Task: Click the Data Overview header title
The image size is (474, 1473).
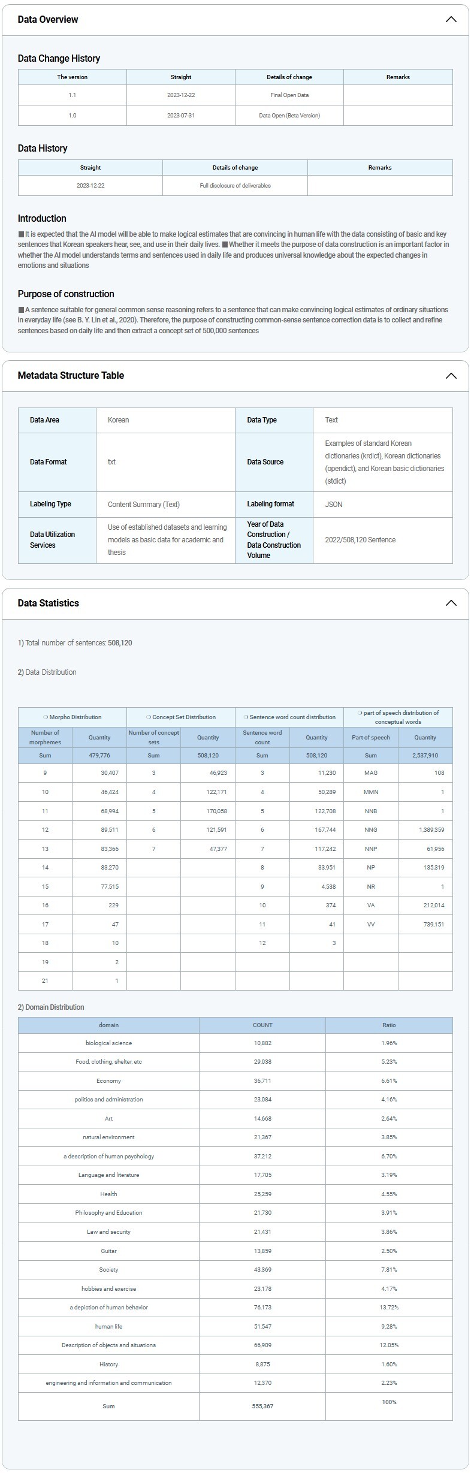Action: click(x=48, y=19)
